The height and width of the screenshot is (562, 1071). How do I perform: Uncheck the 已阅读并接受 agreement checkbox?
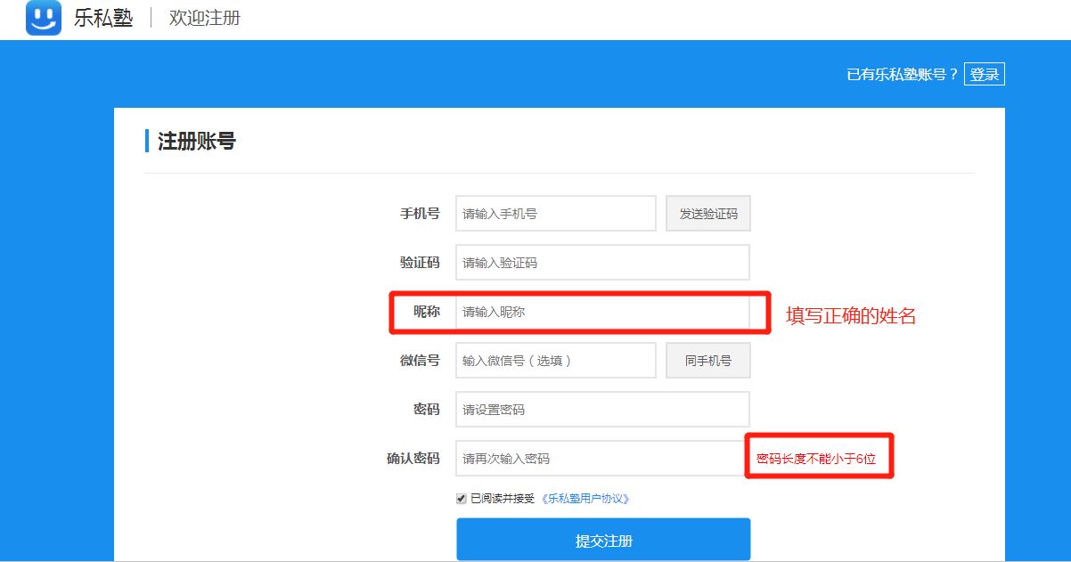[x=462, y=499]
